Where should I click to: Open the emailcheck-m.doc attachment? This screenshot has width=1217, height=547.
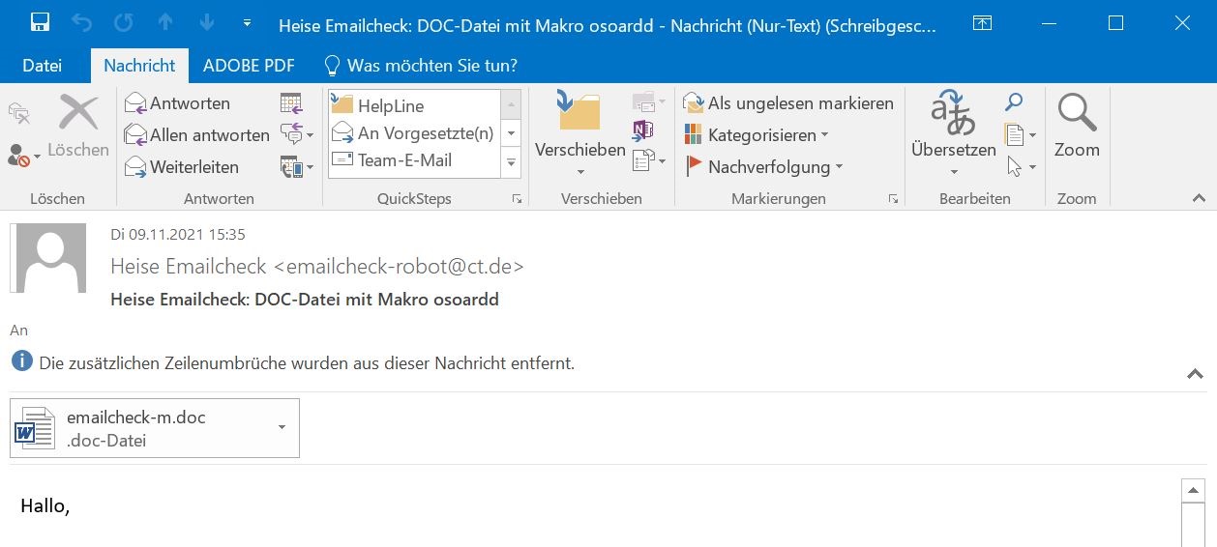155,428
